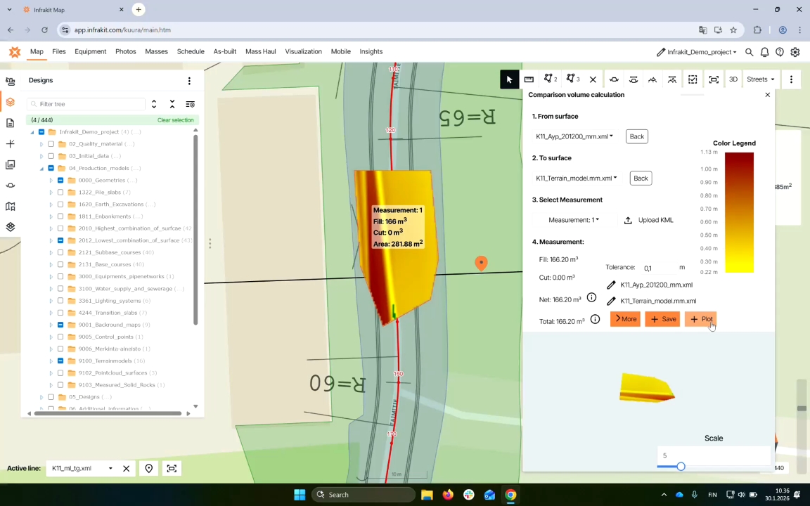The width and height of the screenshot is (810, 506).
Task: Check the 1322_Pile_slabs folder checkbox
Action: (60, 193)
